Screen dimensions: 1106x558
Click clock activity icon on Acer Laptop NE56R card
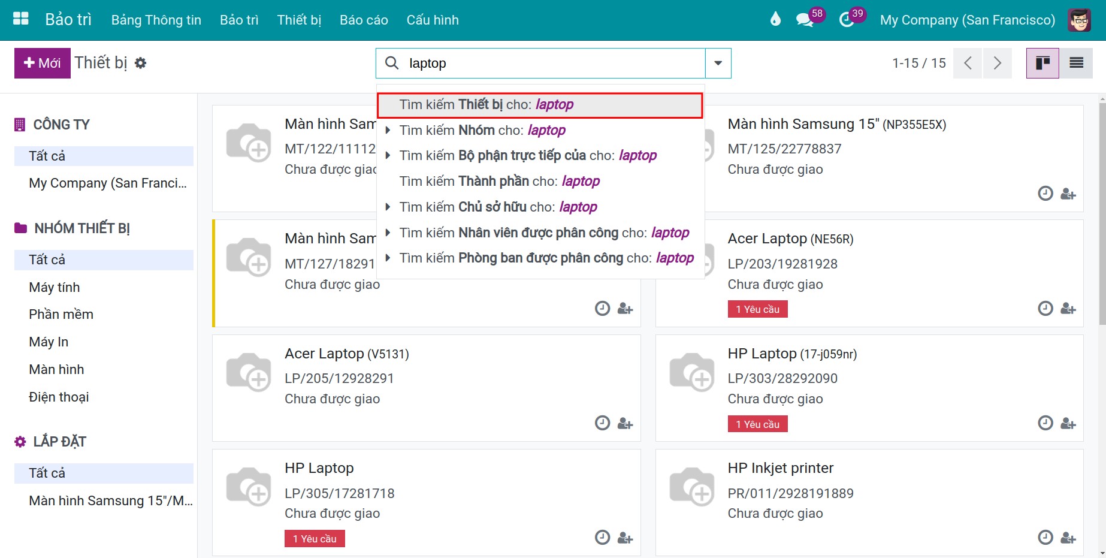[1045, 308]
